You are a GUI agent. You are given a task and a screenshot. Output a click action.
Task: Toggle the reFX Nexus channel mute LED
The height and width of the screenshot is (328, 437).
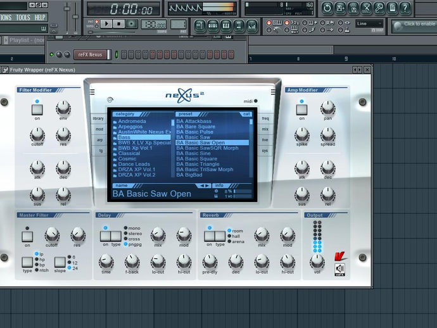(x=51, y=54)
